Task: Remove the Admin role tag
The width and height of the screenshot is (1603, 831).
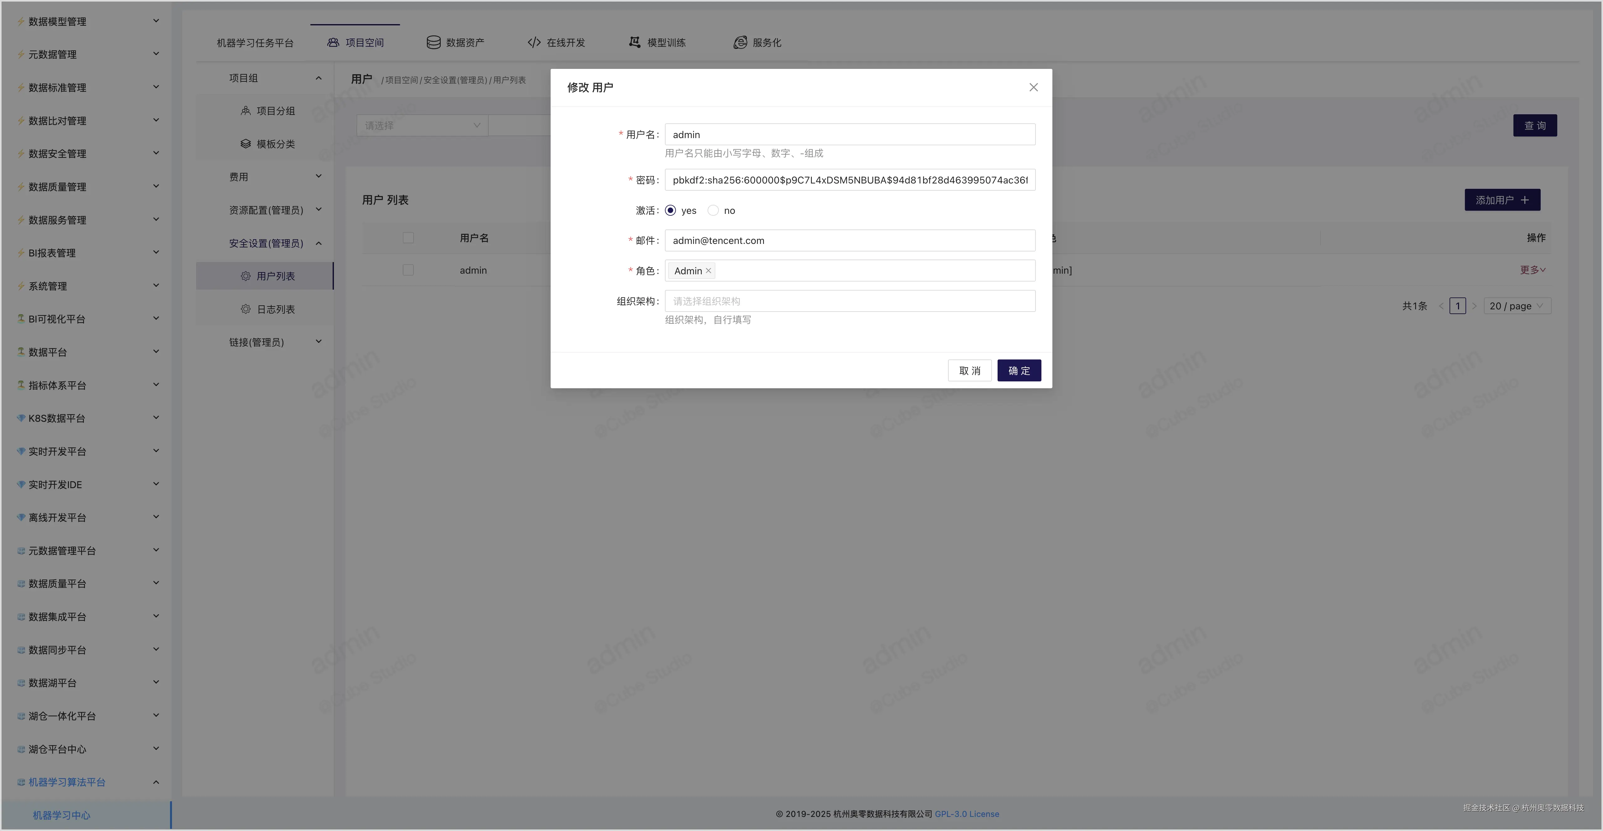Action: pyautogui.click(x=708, y=271)
